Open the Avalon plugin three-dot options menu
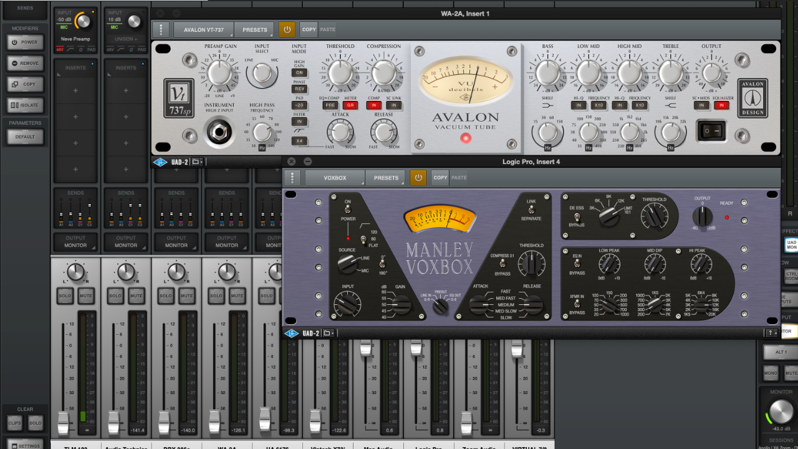The width and height of the screenshot is (798, 449). [160, 29]
